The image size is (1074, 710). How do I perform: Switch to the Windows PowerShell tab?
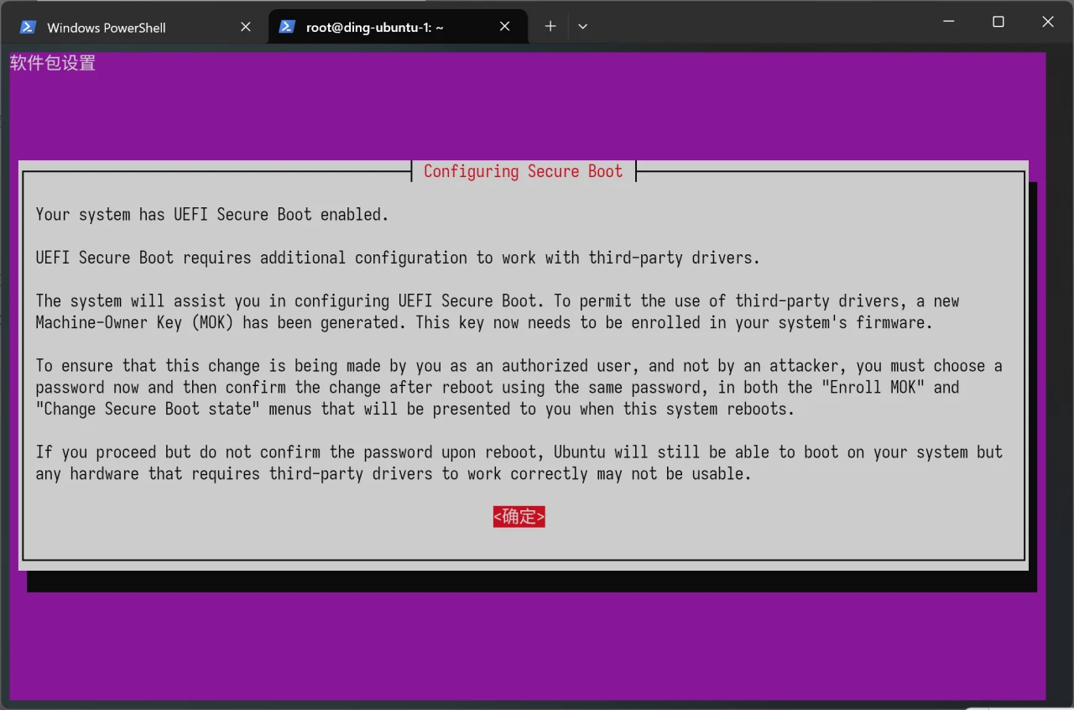(x=107, y=28)
